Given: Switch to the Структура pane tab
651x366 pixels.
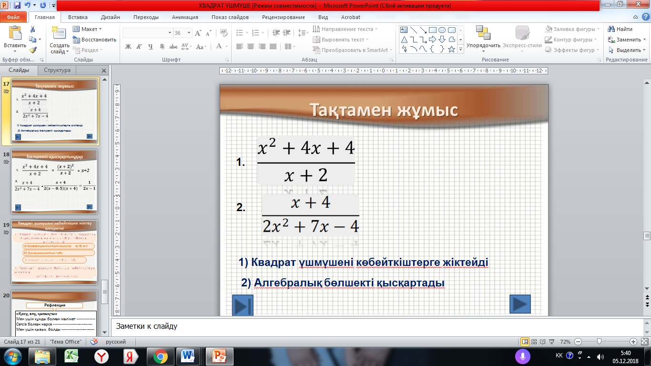Looking at the screenshot, I should click(57, 70).
